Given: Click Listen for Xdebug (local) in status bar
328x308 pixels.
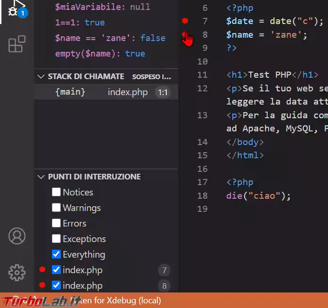Looking at the screenshot, I should pos(115,300).
